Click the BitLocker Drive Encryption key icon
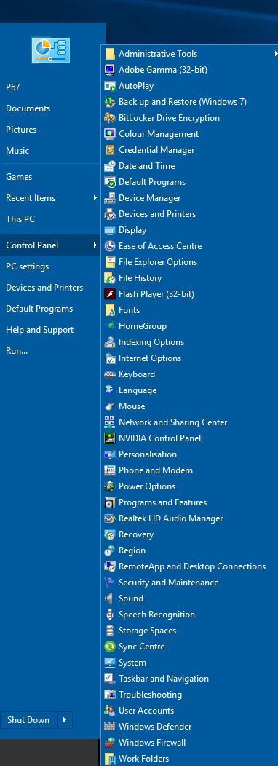Viewport: 278px width, 766px height. coord(110,118)
